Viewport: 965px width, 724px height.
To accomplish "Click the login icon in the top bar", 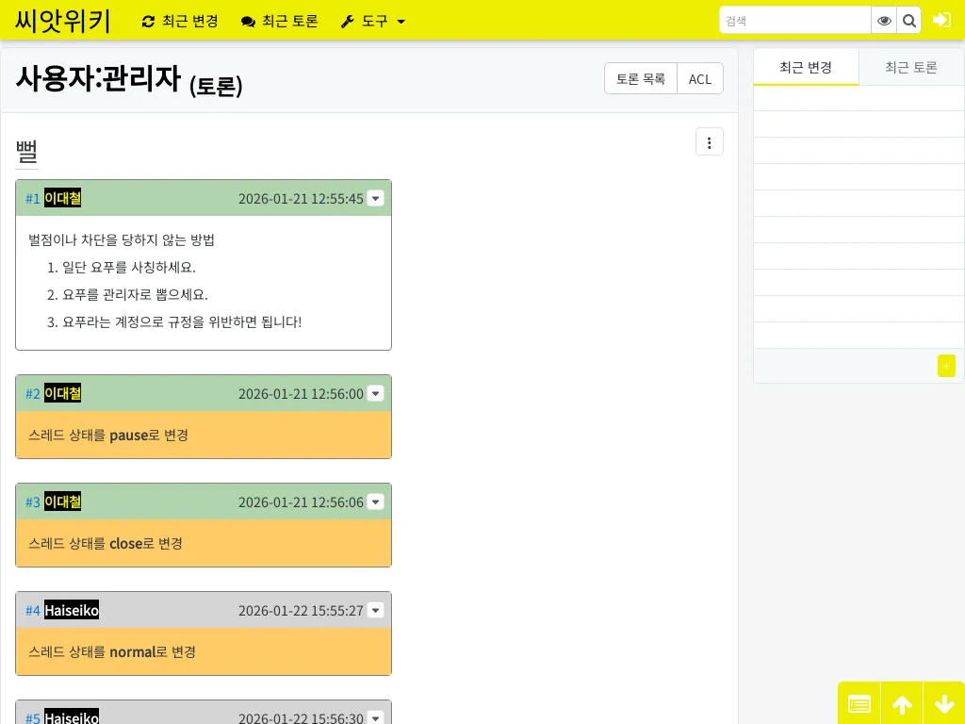I will click(941, 20).
